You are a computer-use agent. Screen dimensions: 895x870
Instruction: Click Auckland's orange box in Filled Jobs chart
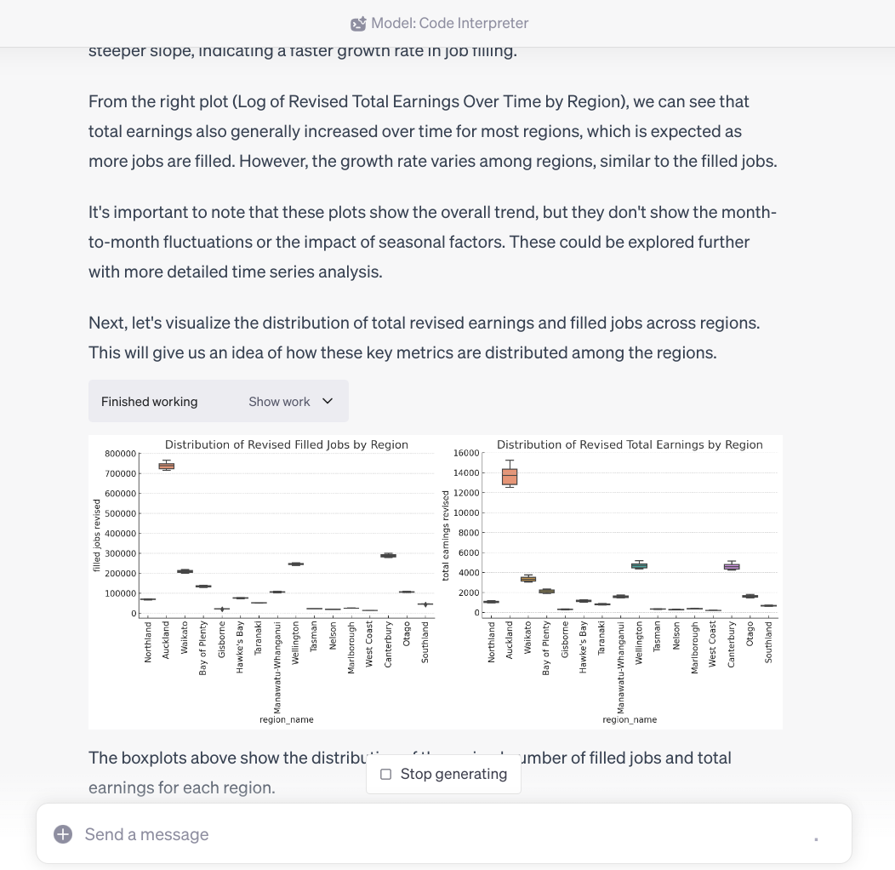point(167,466)
